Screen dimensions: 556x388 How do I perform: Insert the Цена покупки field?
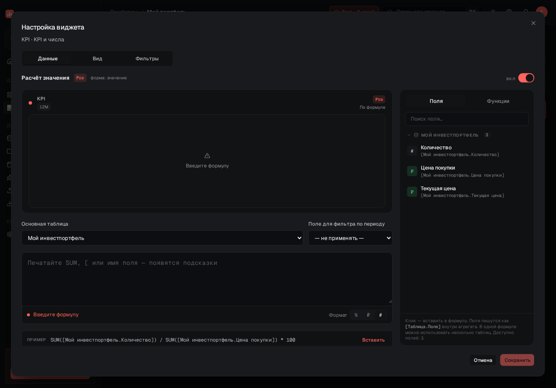[467, 171]
